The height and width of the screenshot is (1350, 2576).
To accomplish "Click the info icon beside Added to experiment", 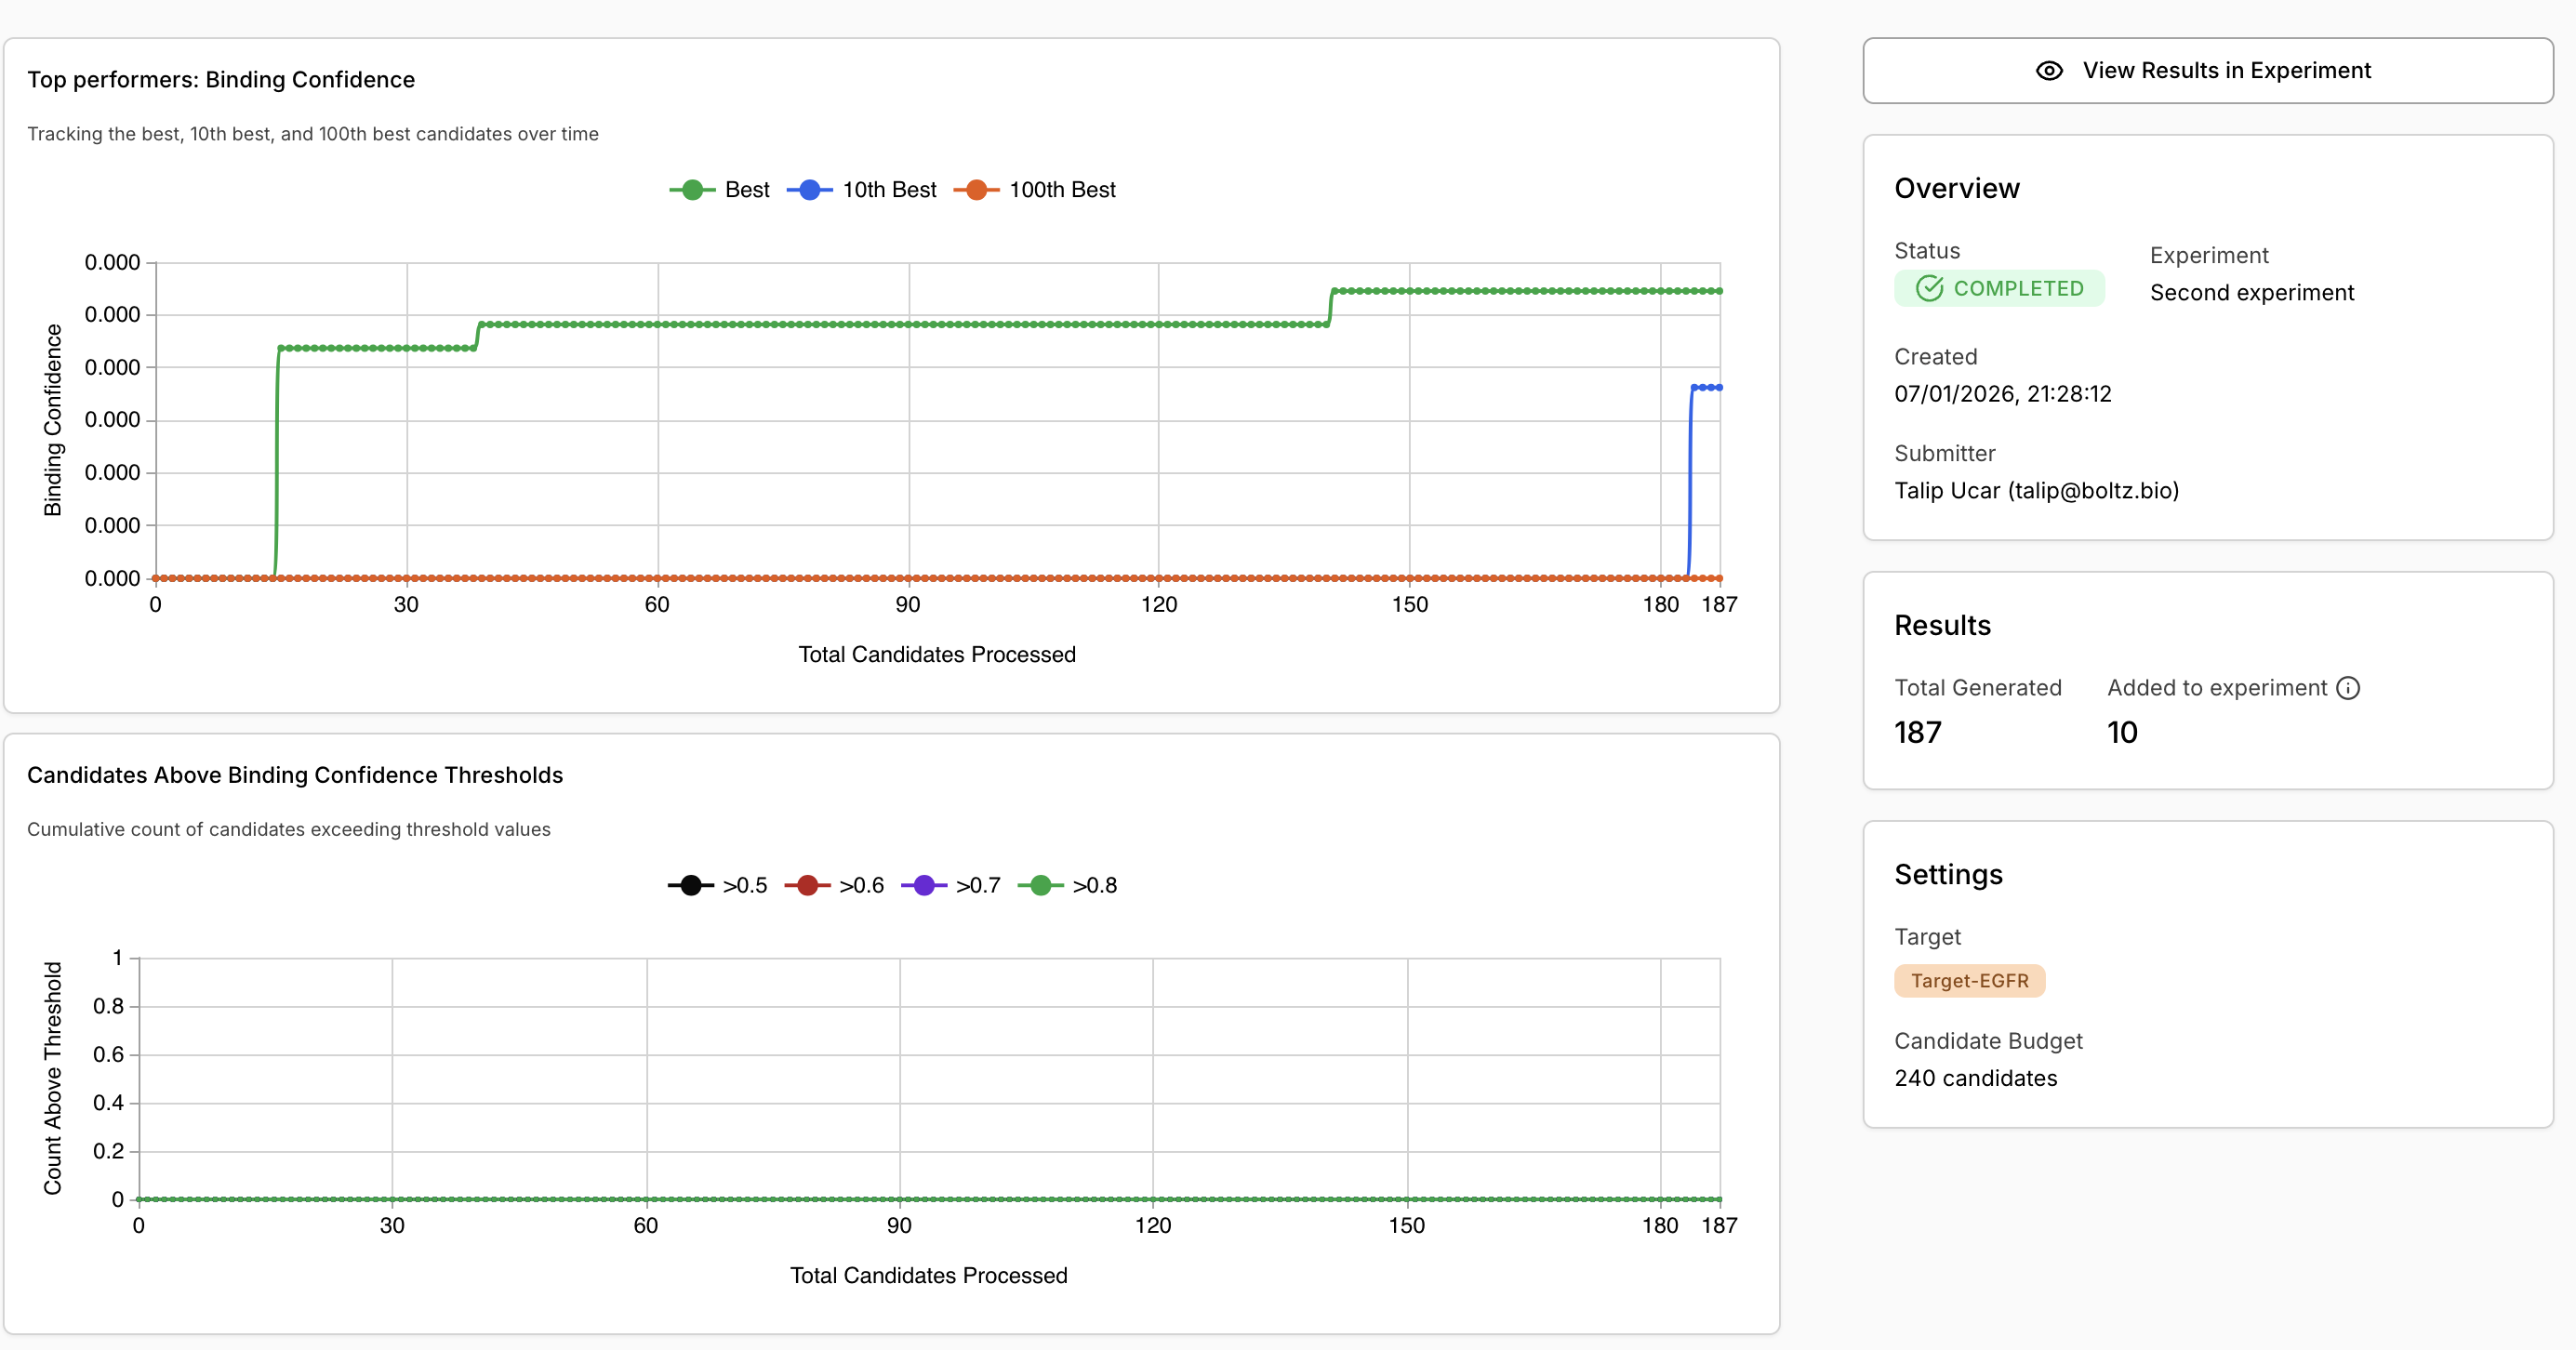I will [x=2348, y=687].
